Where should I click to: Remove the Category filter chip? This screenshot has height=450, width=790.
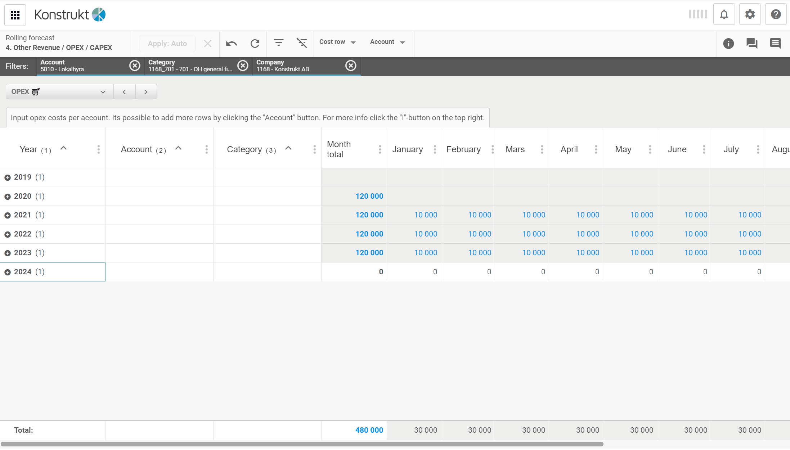243,66
